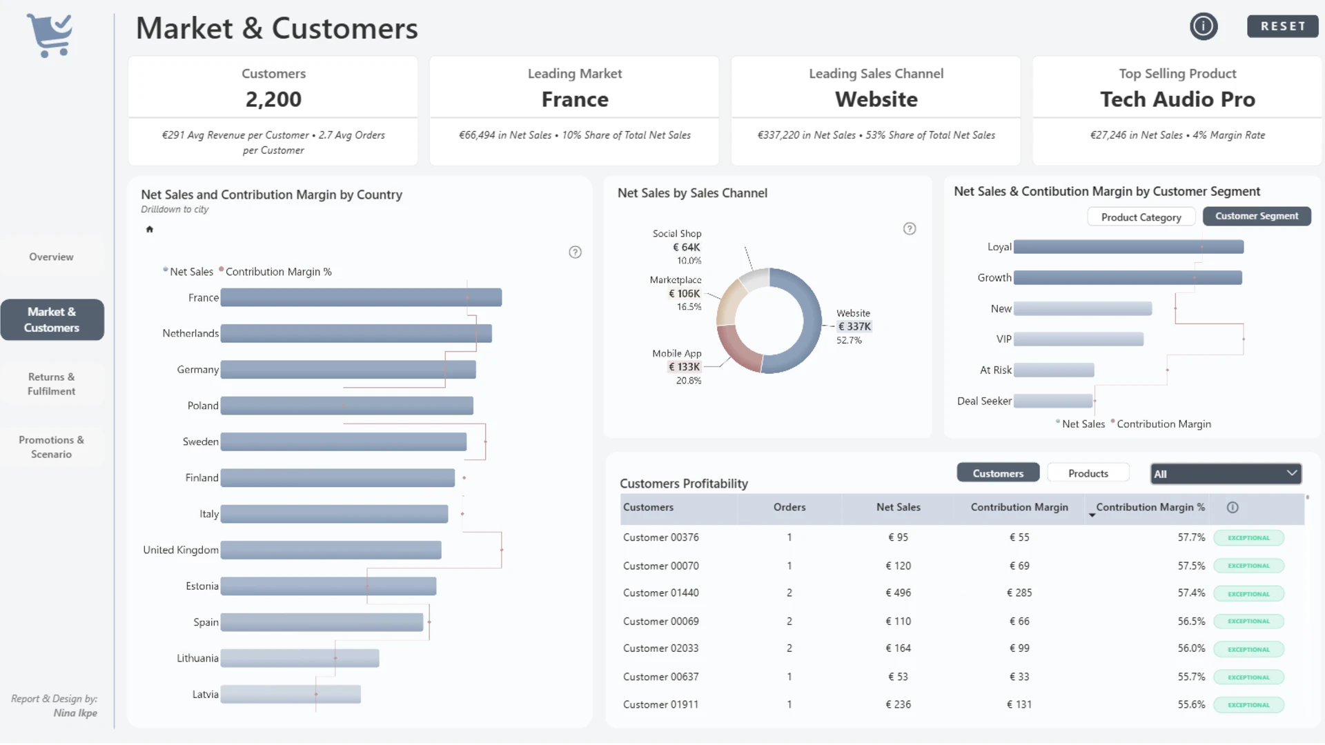The width and height of the screenshot is (1325, 745).
Task: Click the Customers 2,200 KPI card
Action: tap(273, 111)
